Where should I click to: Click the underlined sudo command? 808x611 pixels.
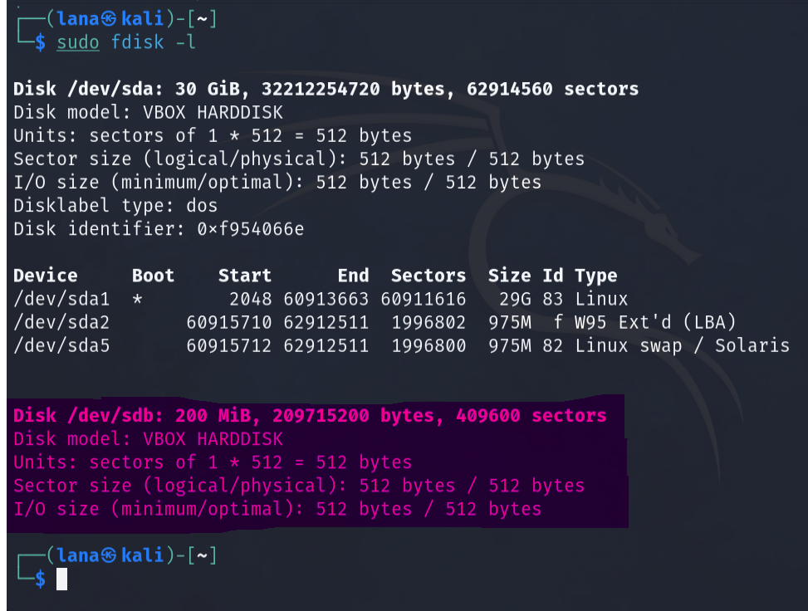(78, 42)
